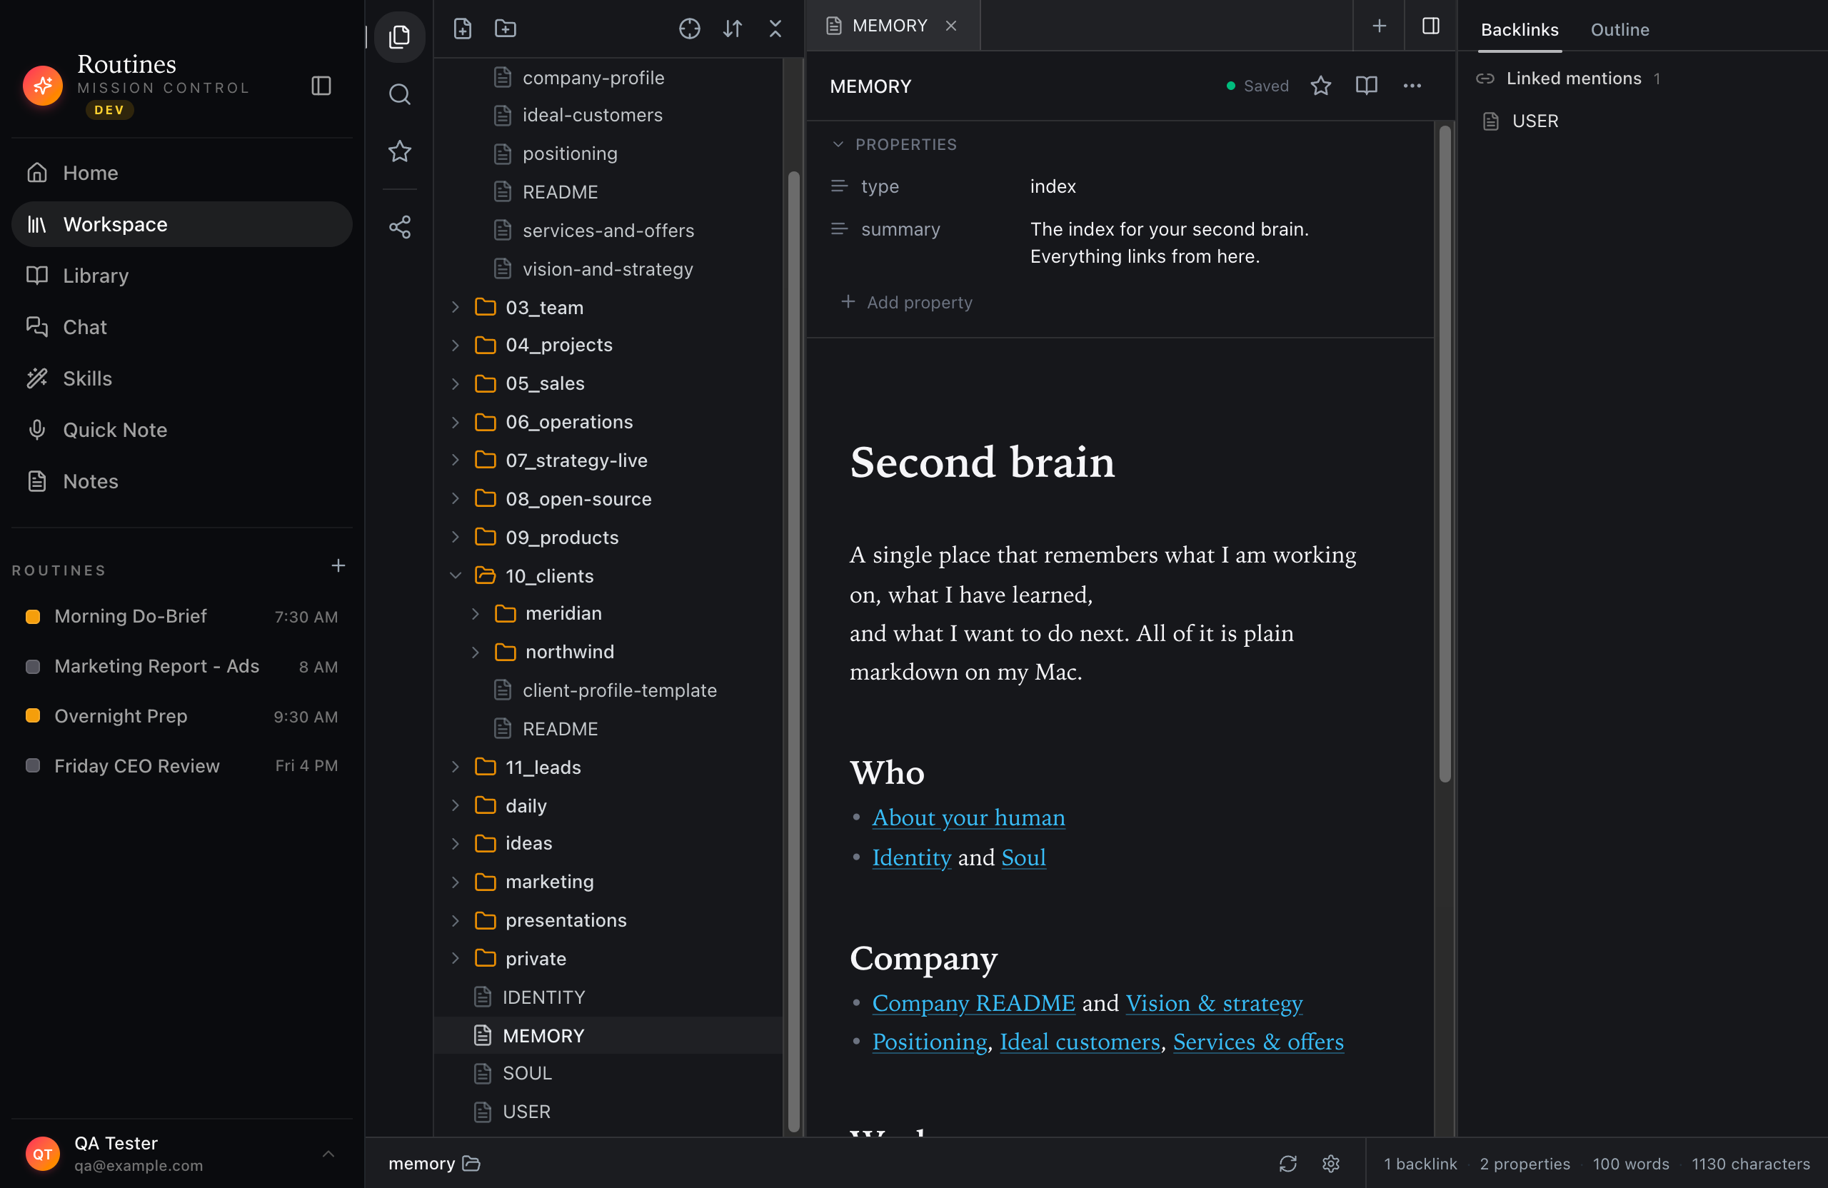Image resolution: width=1828 pixels, height=1188 pixels.
Task: Collapse the main sidebar panel icon
Action: click(x=321, y=85)
